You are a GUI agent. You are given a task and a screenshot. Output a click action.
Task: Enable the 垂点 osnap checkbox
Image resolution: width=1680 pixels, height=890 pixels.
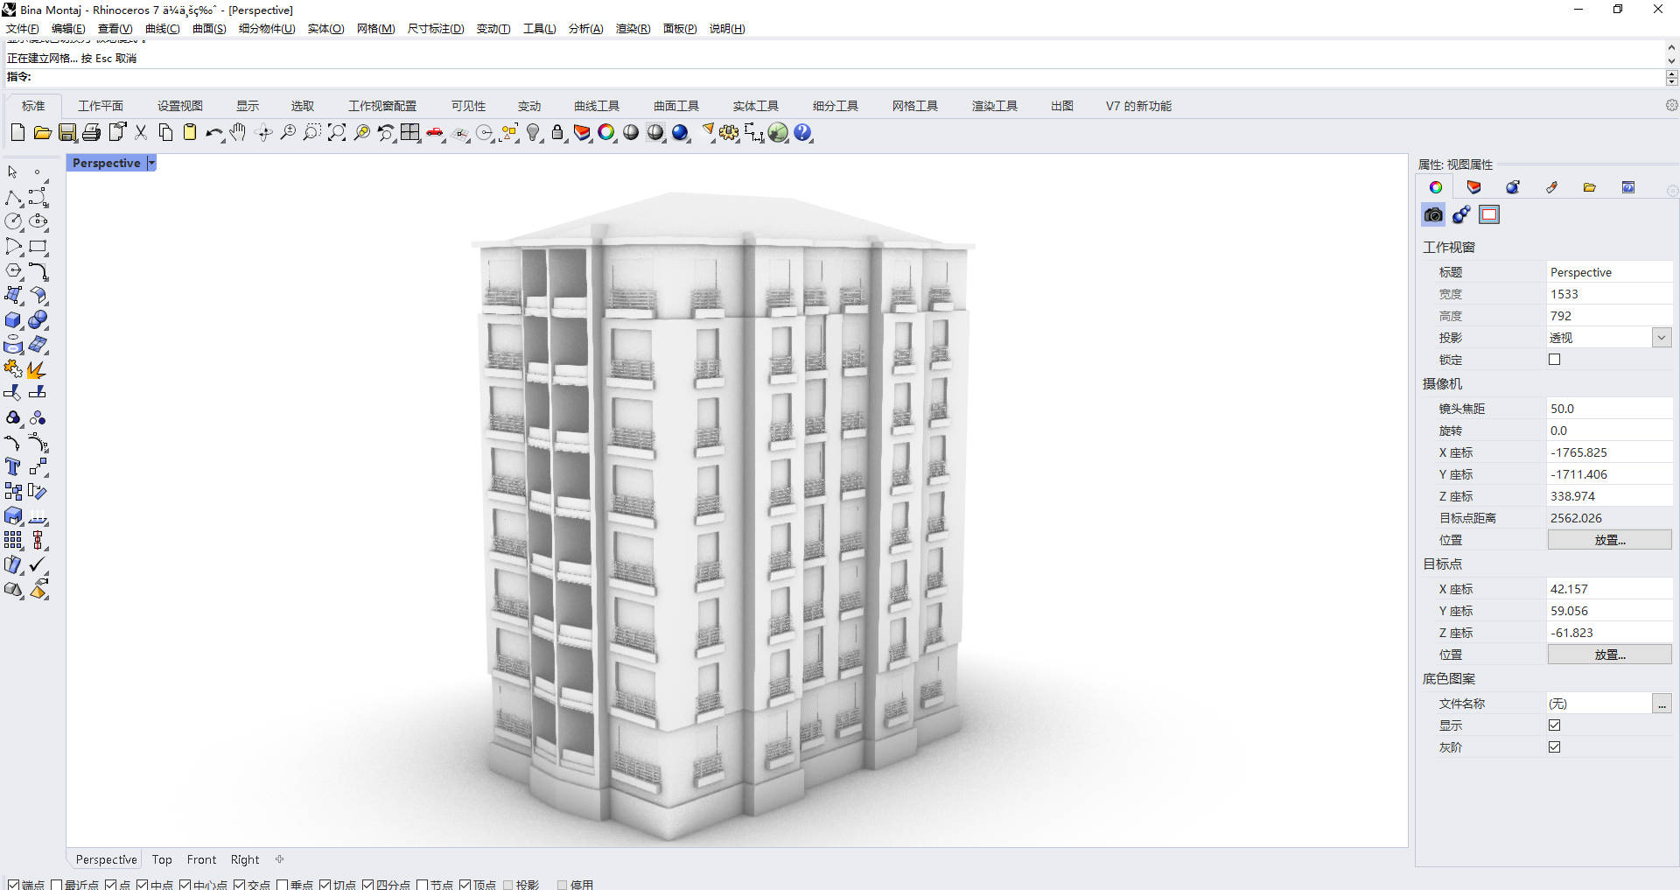[x=282, y=885]
